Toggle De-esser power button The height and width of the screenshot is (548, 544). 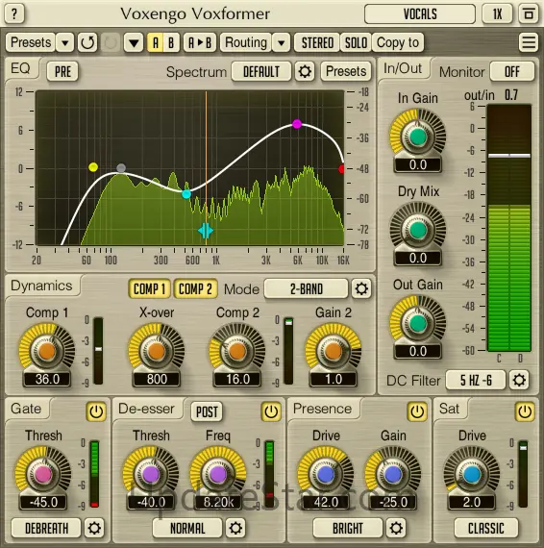pyautogui.click(x=271, y=411)
